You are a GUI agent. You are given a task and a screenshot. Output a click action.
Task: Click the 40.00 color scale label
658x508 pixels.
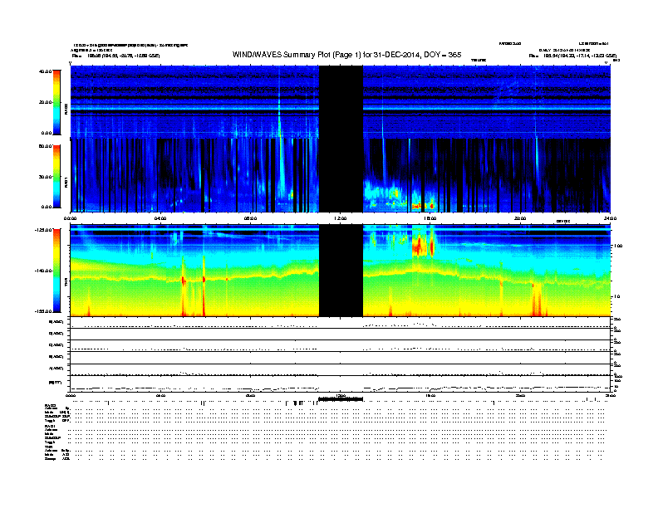pyautogui.click(x=45, y=71)
